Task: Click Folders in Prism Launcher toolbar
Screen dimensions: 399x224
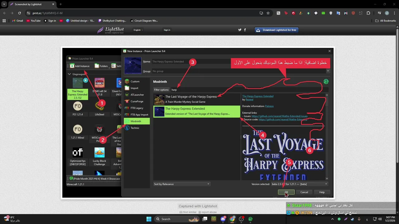Action: pos(102,66)
